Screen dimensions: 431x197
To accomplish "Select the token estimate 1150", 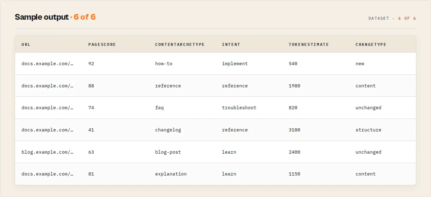I will point(295,174).
